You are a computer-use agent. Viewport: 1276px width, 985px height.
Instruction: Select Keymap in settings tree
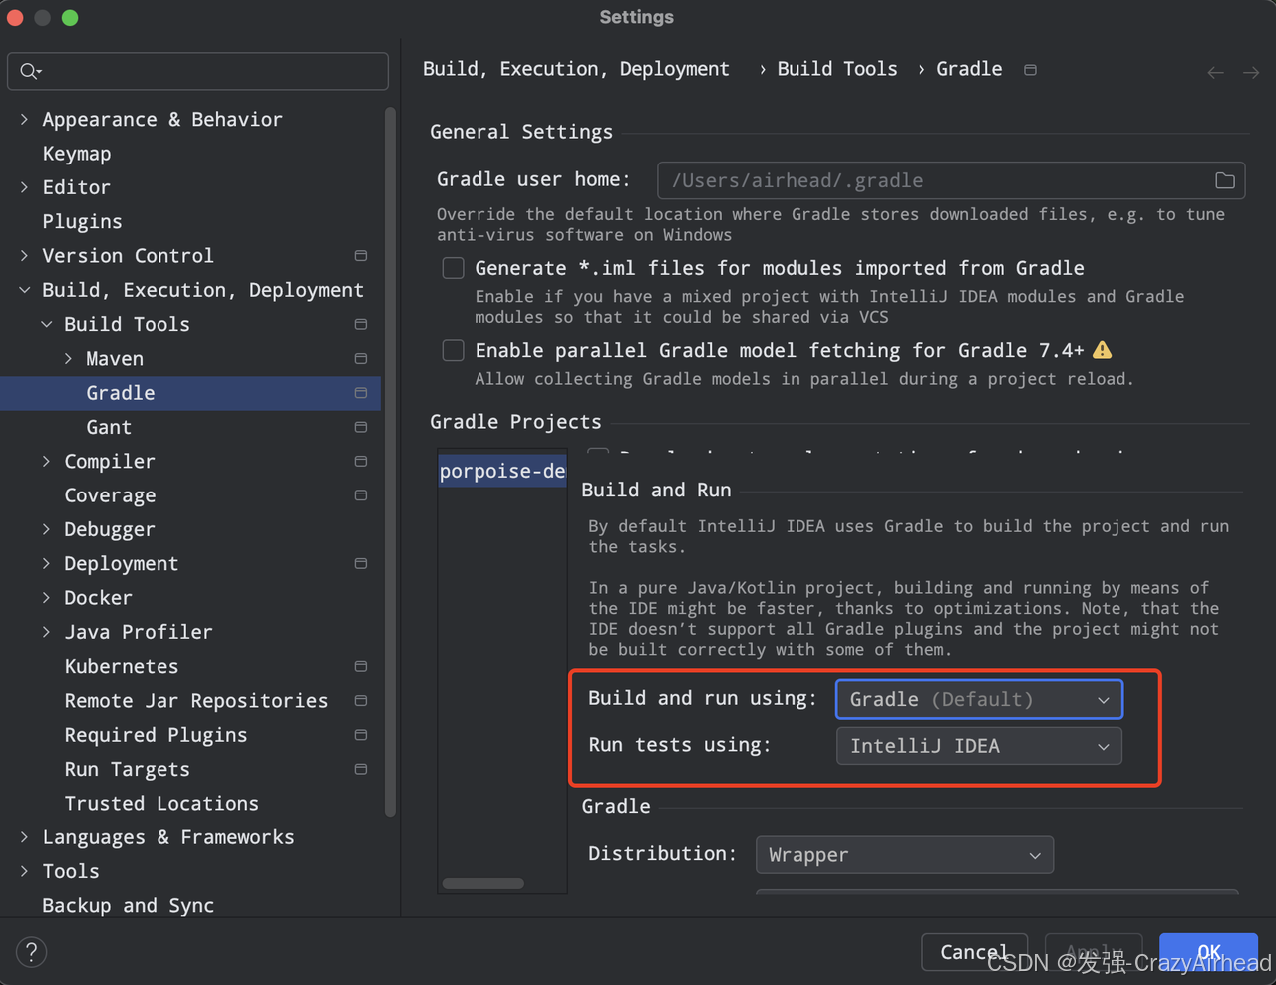[77, 154]
